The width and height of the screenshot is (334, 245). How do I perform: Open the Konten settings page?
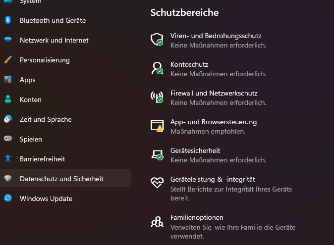coord(31,99)
